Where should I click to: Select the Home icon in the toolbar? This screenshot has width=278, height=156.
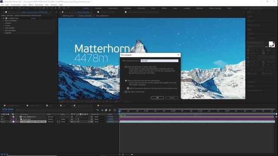pyautogui.click(x=3, y=8)
